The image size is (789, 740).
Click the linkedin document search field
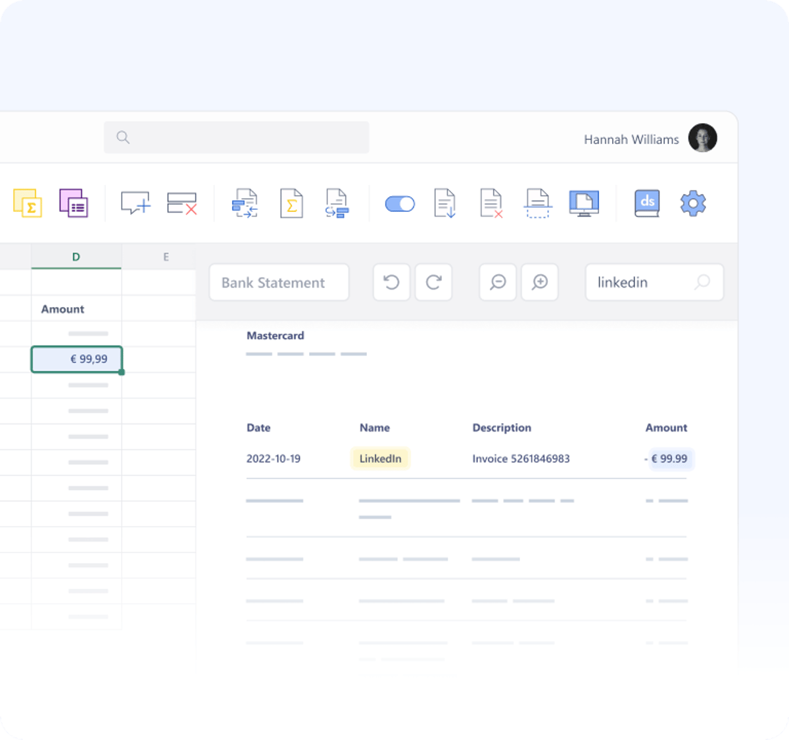(644, 283)
